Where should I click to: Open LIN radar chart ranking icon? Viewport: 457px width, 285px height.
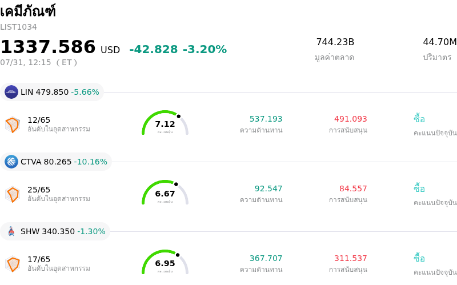(x=13, y=125)
